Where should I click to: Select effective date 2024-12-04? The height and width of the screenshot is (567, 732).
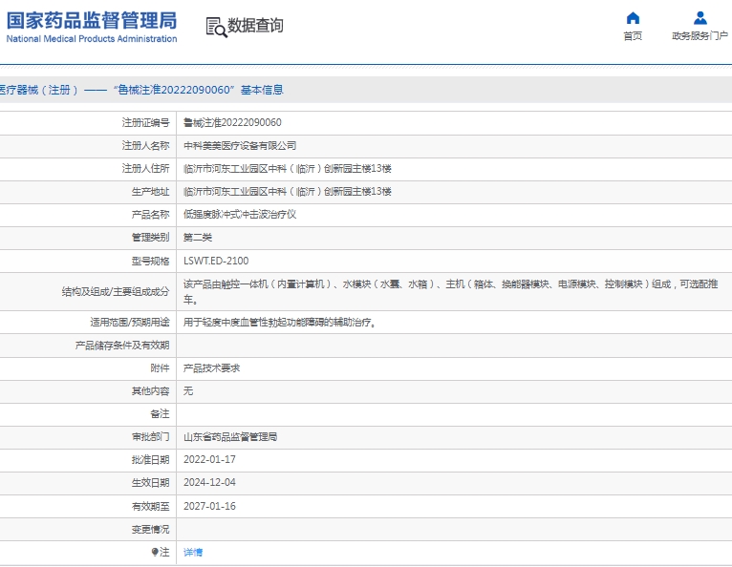tap(209, 483)
